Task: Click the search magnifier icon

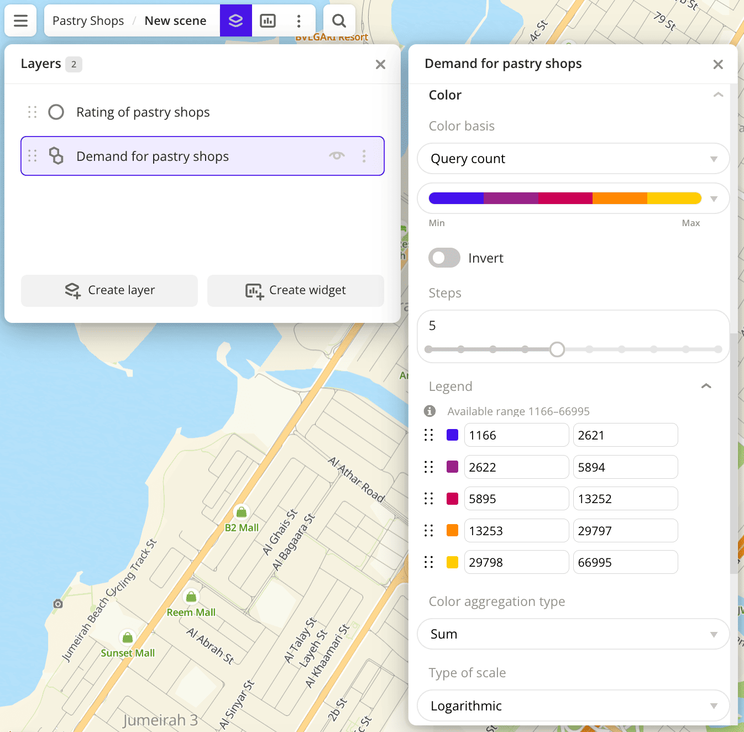Action: pyautogui.click(x=339, y=21)
